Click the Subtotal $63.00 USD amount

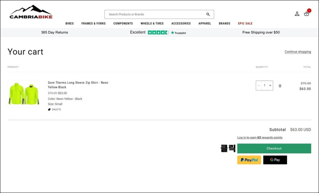[301, 130]
